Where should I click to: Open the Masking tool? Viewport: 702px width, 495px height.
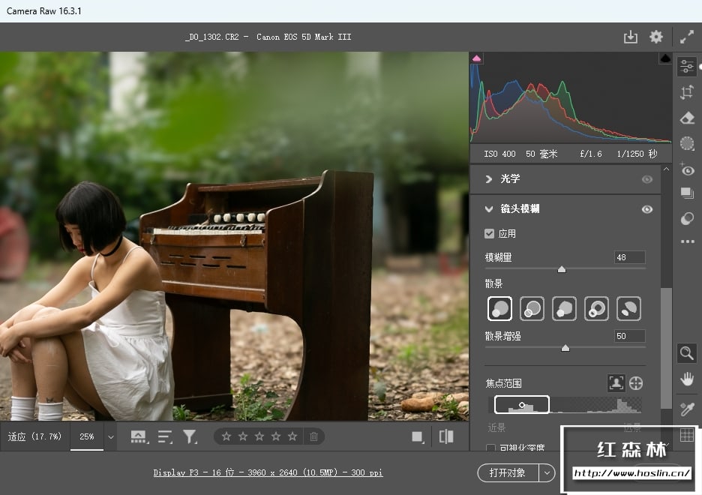(x=687, y=143)
